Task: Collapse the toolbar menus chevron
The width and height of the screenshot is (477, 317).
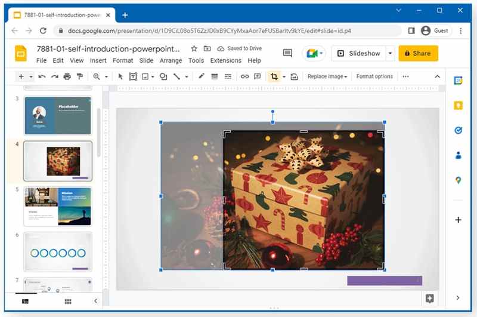Action: click(x=437, y=76)
